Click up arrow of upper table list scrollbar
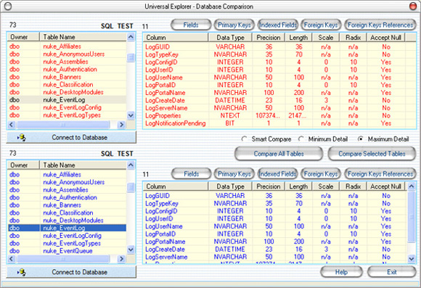 [131, 37]
